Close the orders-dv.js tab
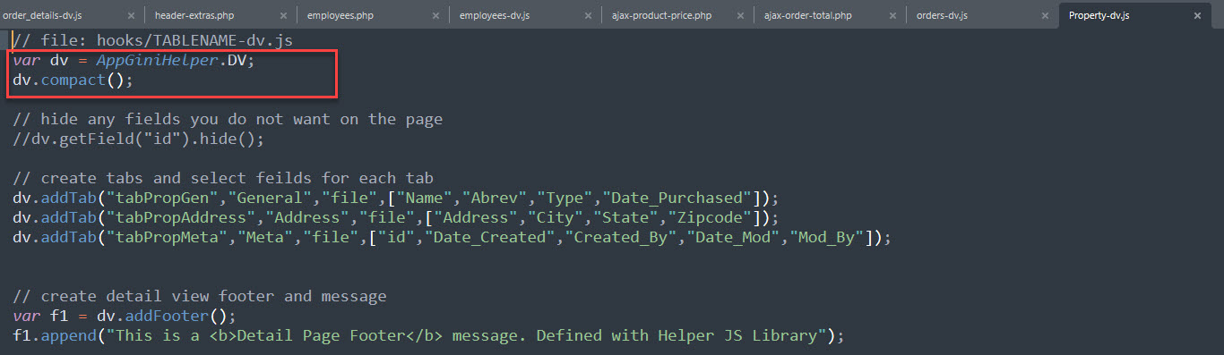This screenshot has width=1224, height=355. tap(1045, 16)
